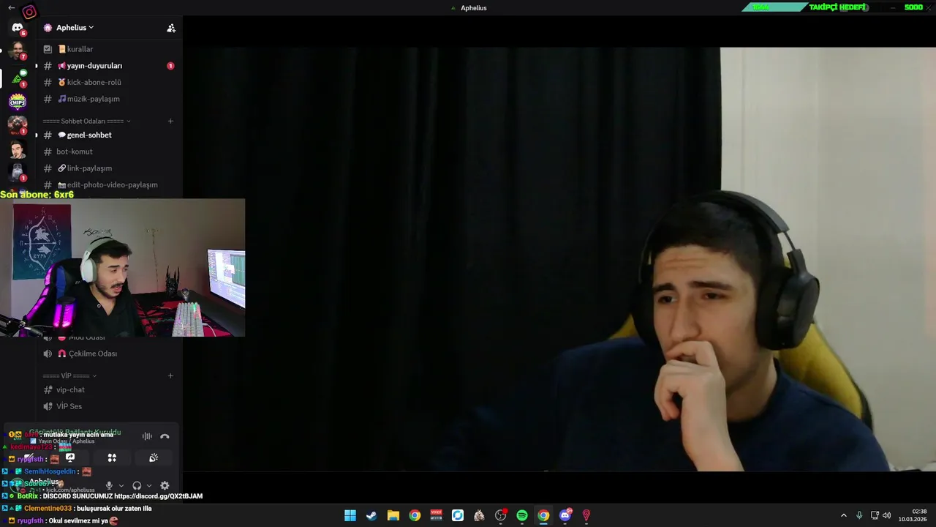The width and height of the screenshot is (936, 527).
Task: Share your screen in voice panel
Action: [x=70, y=457]
